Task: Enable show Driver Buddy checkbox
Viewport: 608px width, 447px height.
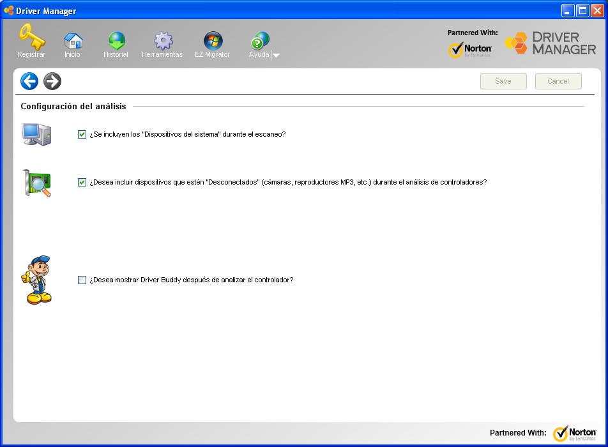Action: coord(82,280)
